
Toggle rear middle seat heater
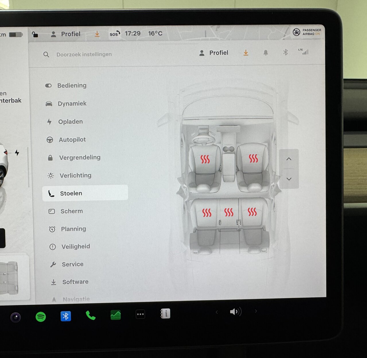click(x=229, y=212)
